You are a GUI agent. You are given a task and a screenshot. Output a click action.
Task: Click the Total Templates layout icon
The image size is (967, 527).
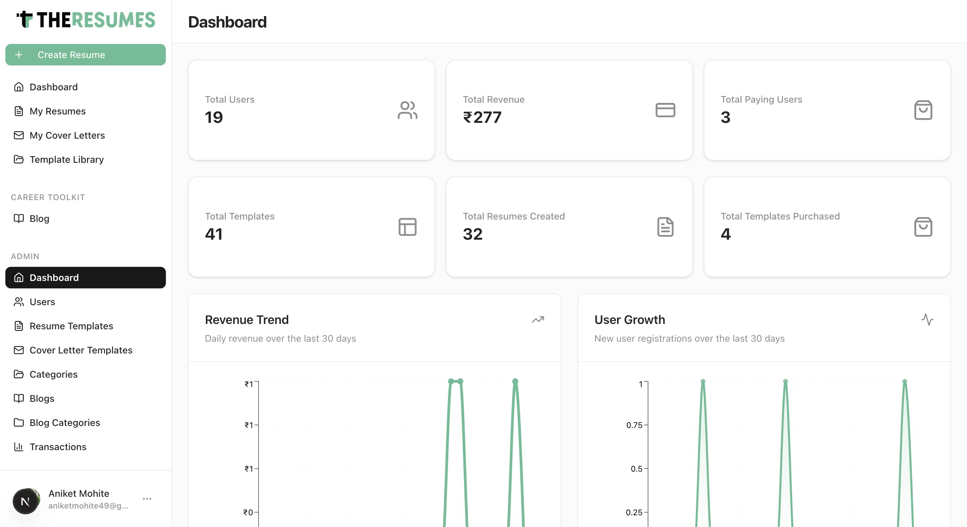tap(407, 227)
